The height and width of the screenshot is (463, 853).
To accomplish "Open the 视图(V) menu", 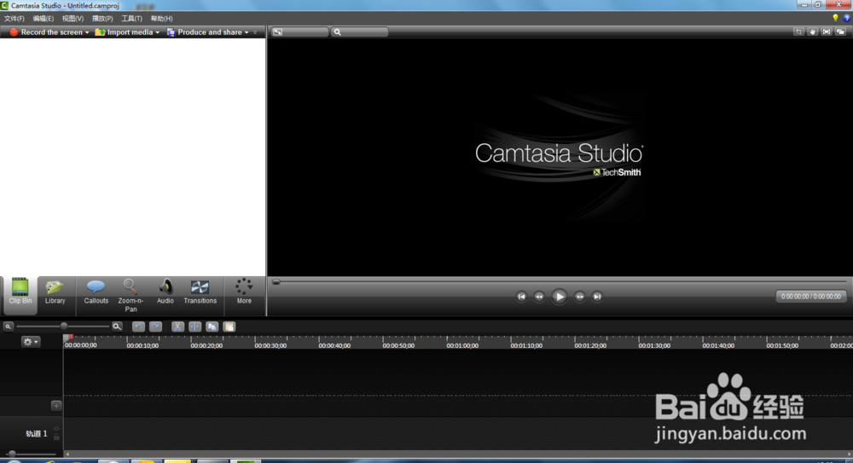I will (73, 19).
